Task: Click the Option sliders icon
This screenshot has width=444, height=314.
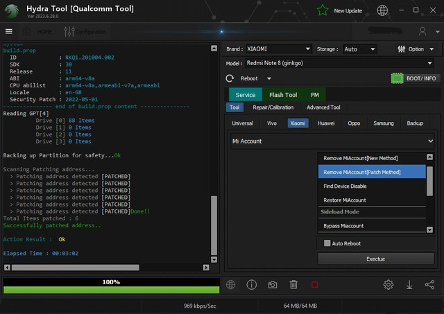Action: coord(401,49)
